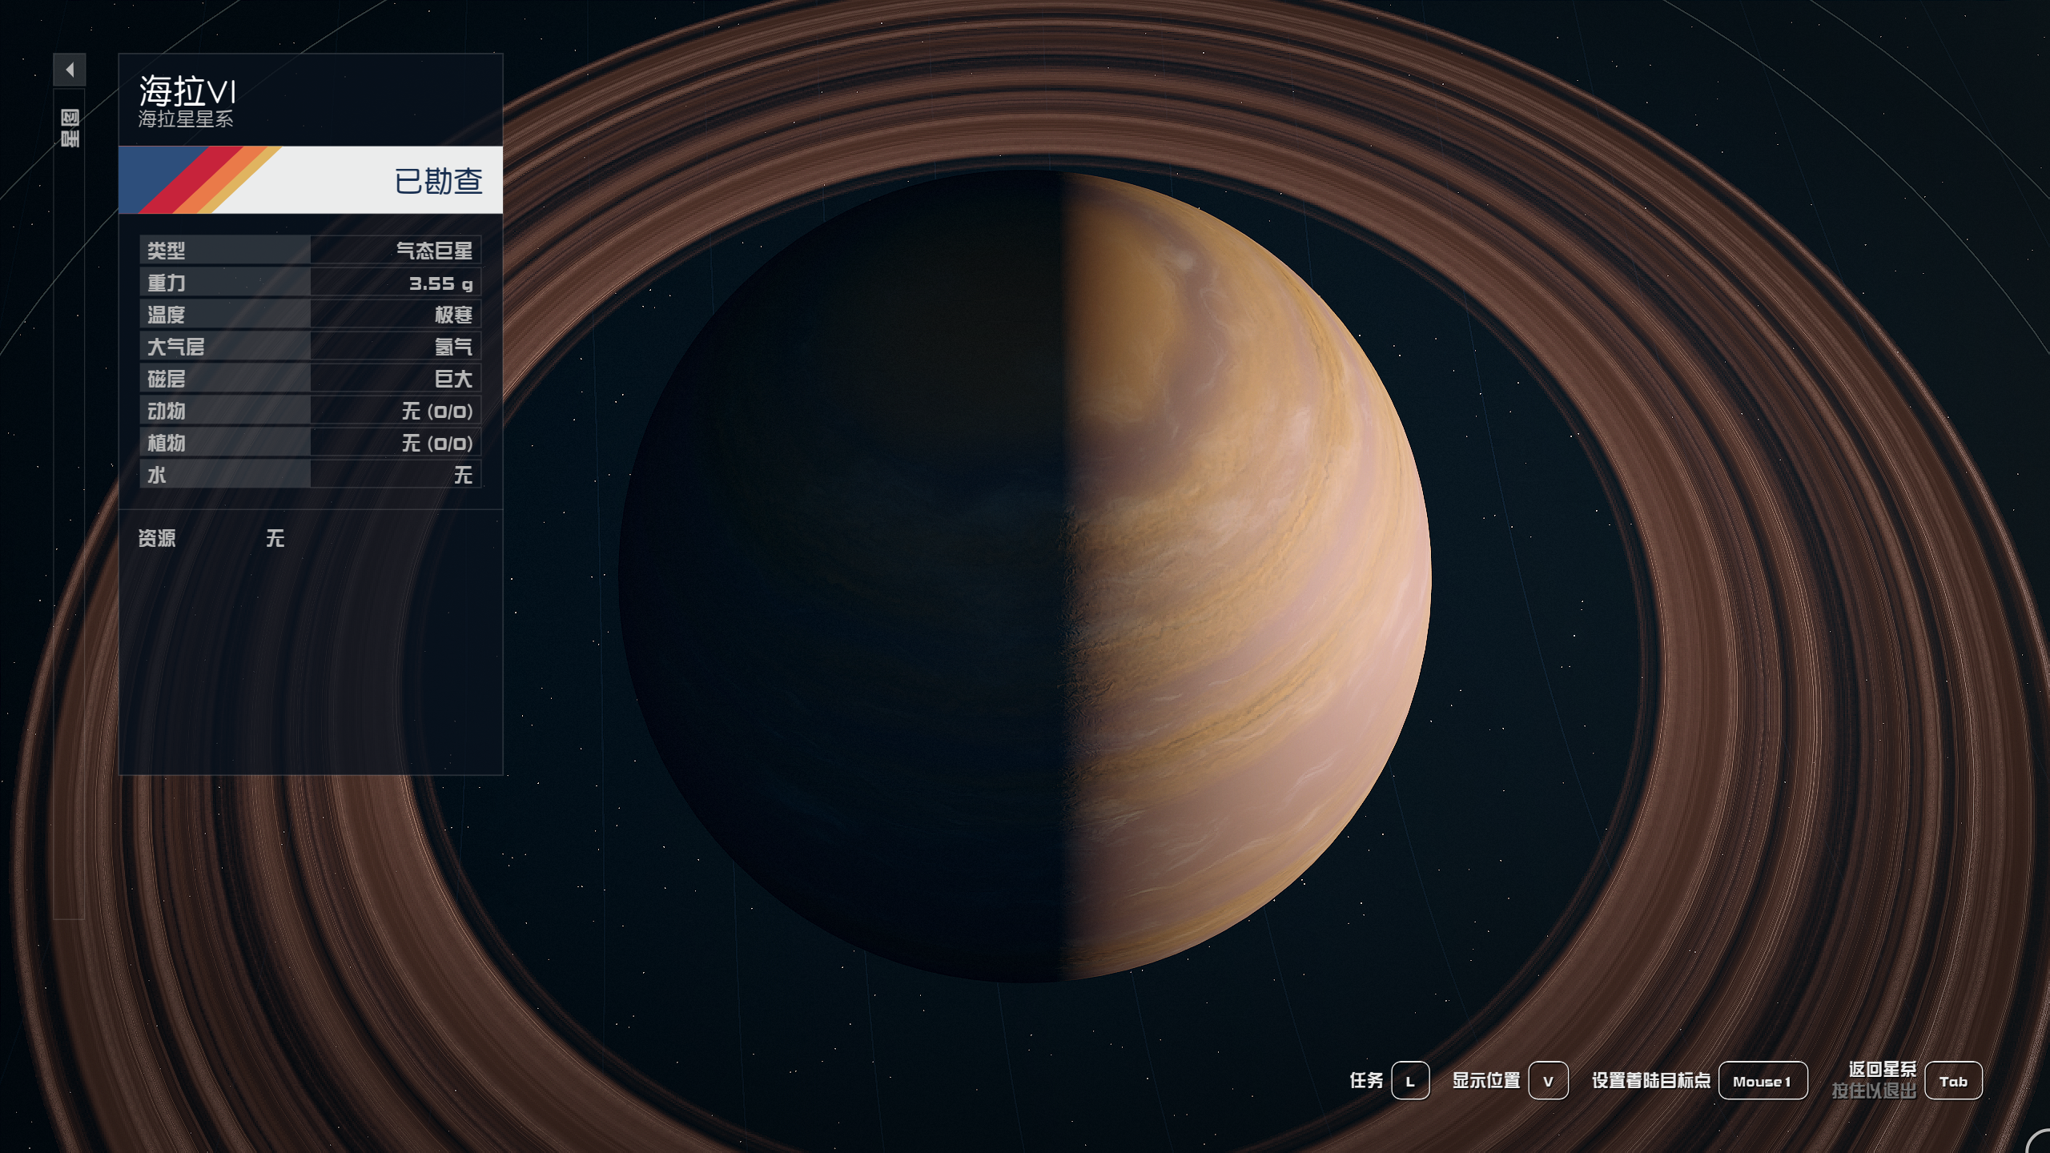
Task: Select the 重力 3.55 g row
Action: click(x=310, y=283)
